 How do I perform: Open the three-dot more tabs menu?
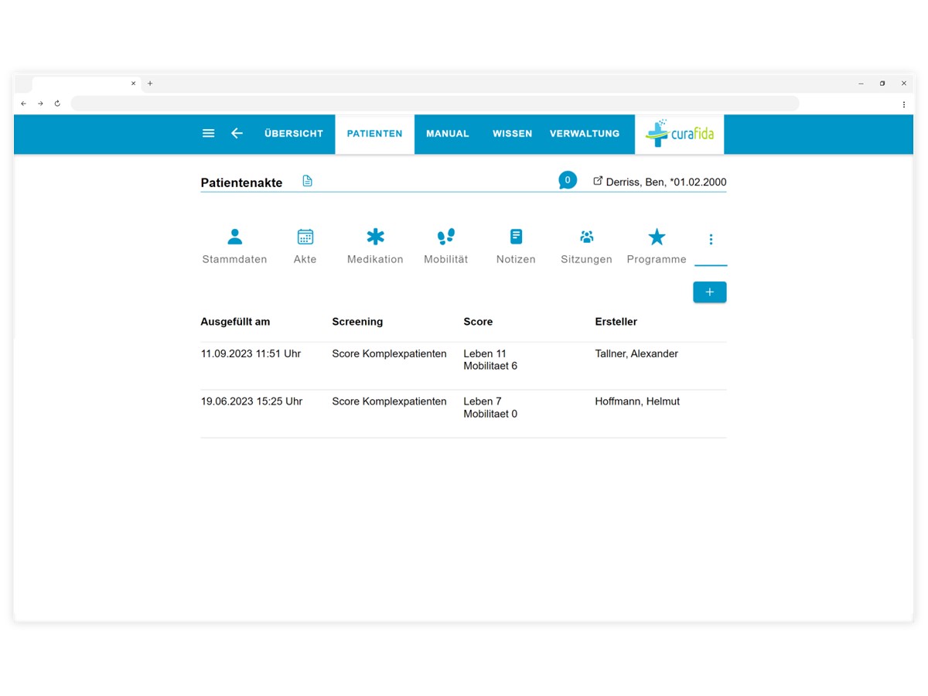711,240
